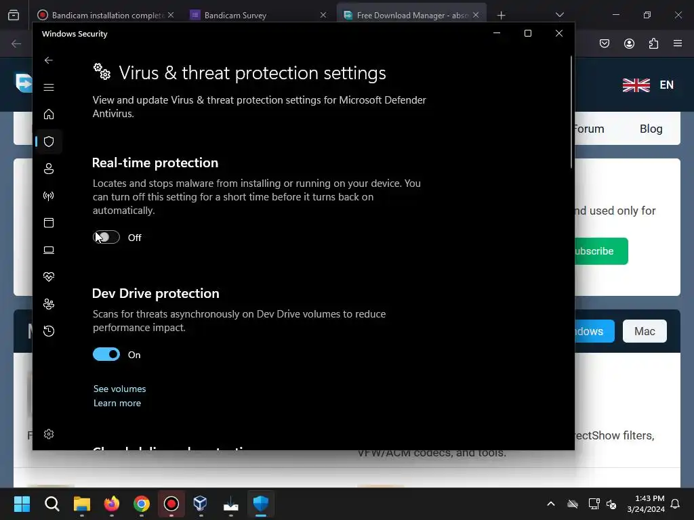Open the OneDrive cloud tray icon
Viewport: 694px width, 520px height.
(x=573, y=504)
